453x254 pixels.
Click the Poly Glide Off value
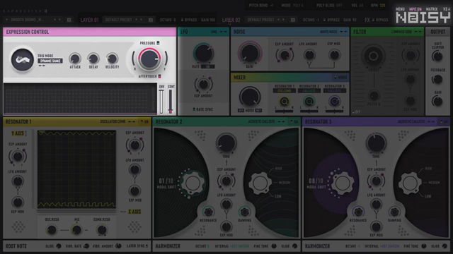pyautogui.click(x=339, y=6)
